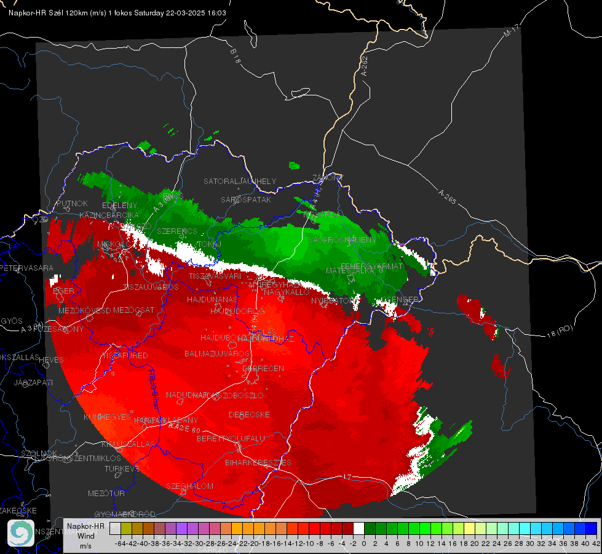Image resolution: width=602 pixels, height=554 pixels.
Task: Click the 'Napkor-HR Wind m/s' legend label
Action: click(85, 536)
